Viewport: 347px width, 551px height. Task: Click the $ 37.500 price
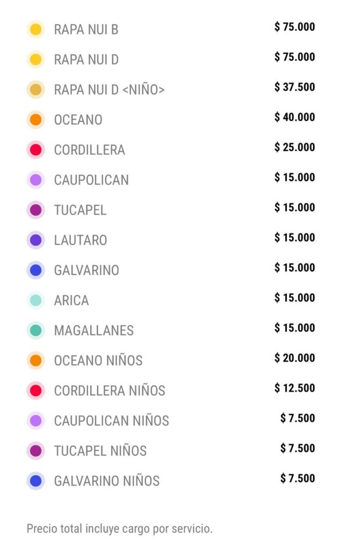pos(295,87)
